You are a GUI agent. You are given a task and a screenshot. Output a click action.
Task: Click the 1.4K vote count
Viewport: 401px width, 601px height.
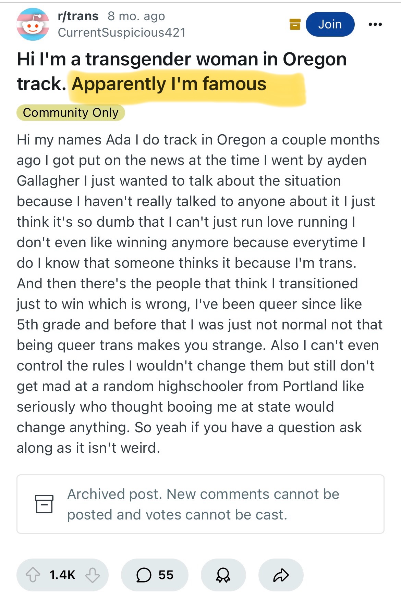click(x=62, y=575)
